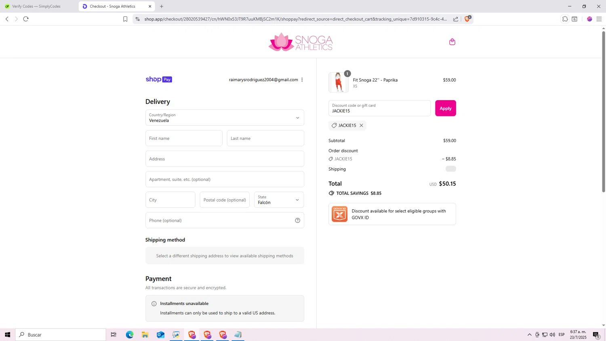This screenshot has height=341, width=606.
Task: Click the share page icon
Action: point(456,19)
